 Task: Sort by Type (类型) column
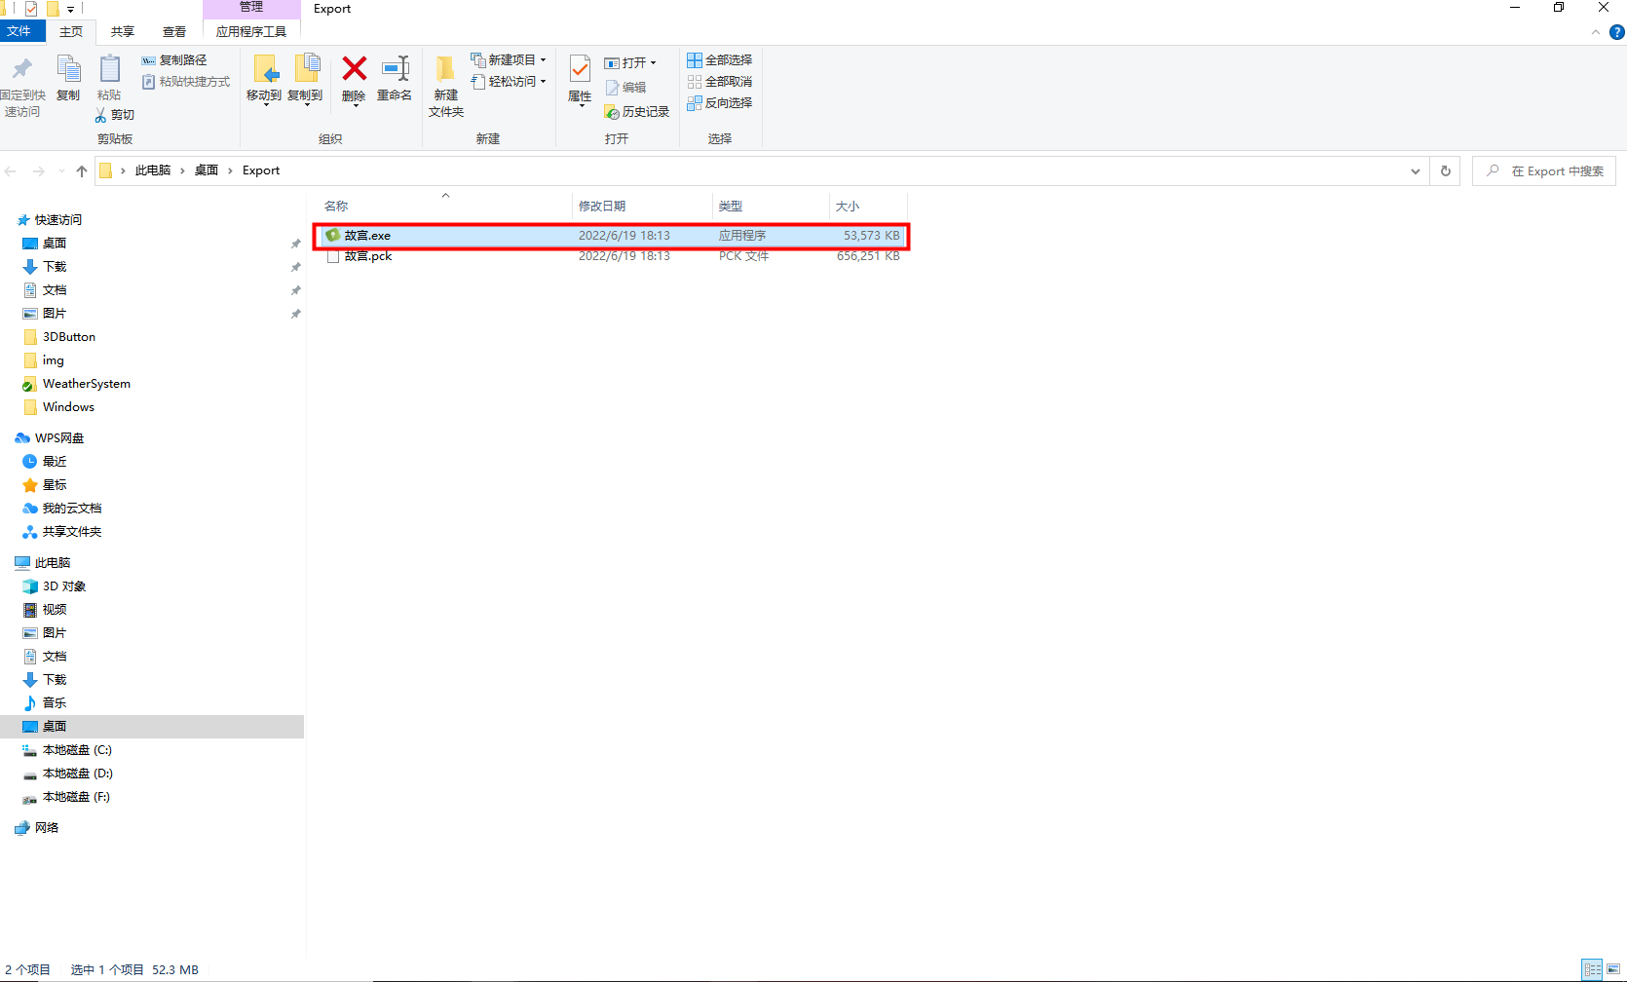[770, 206]
